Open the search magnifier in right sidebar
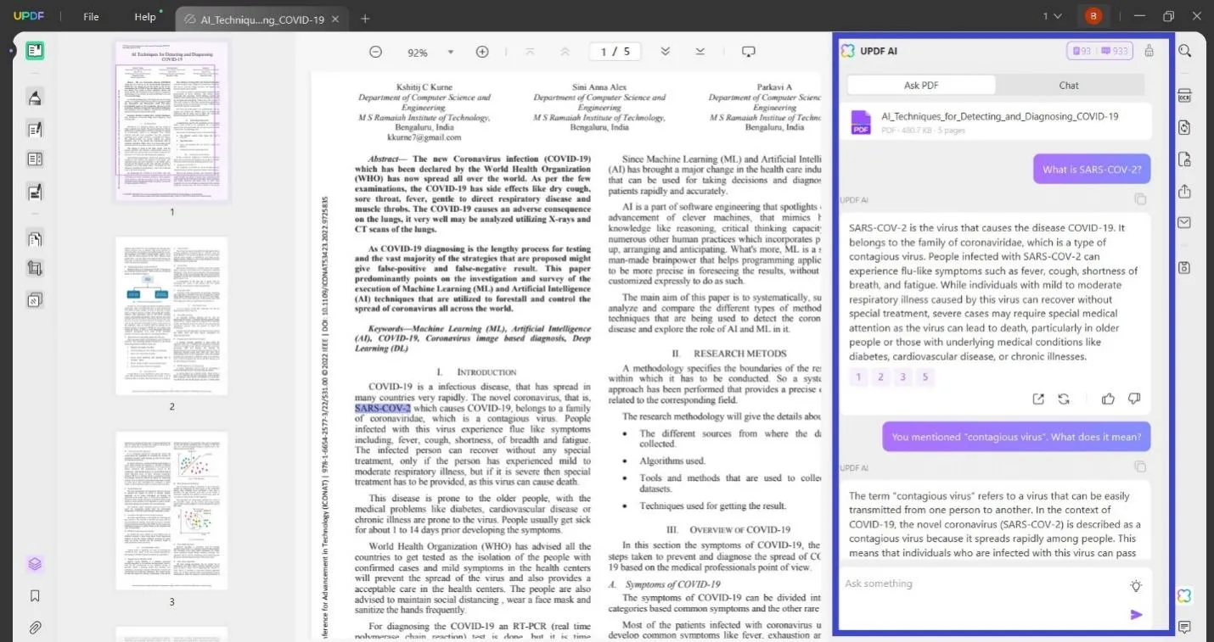This screenshot has width=1214, height=642. coord(1185,51)
